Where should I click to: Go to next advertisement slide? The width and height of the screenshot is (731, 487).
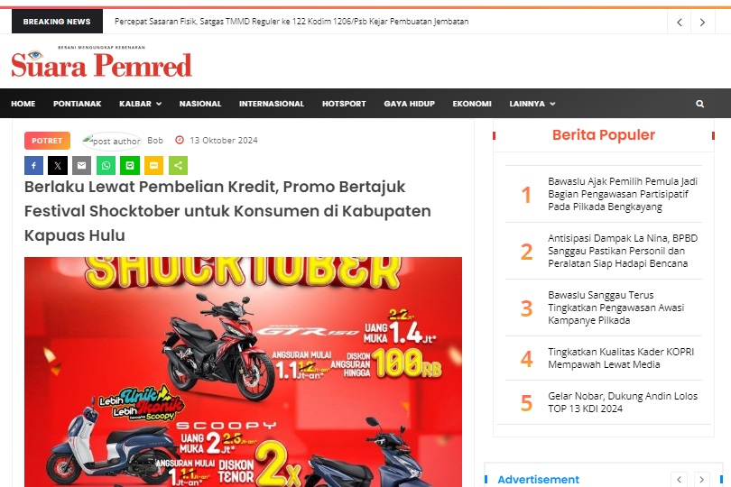[x=701, y=480]
